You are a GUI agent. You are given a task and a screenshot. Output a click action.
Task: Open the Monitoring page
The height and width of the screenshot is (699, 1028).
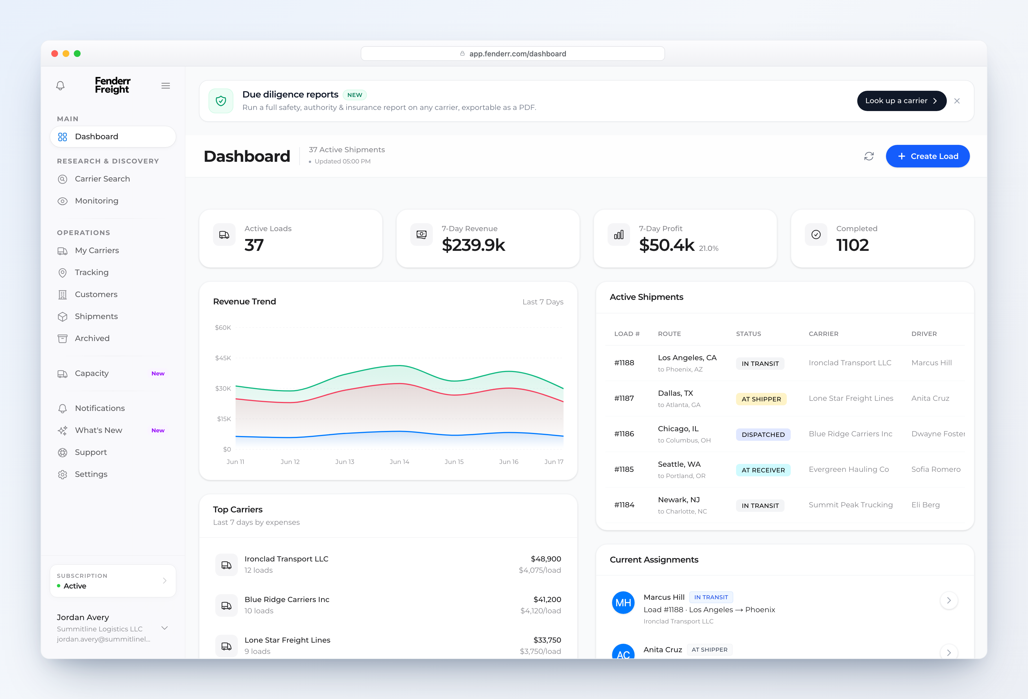coord(113,201)
